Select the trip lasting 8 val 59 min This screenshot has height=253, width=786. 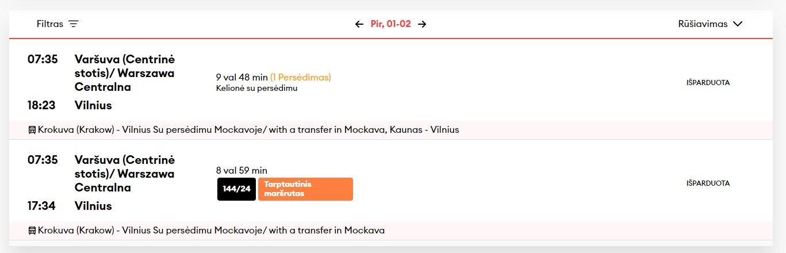[391, 181]
